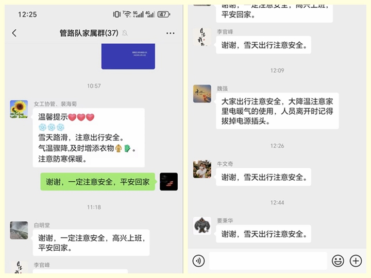Tap the 温馨提示 message bubble

click(x=89, y=137)
